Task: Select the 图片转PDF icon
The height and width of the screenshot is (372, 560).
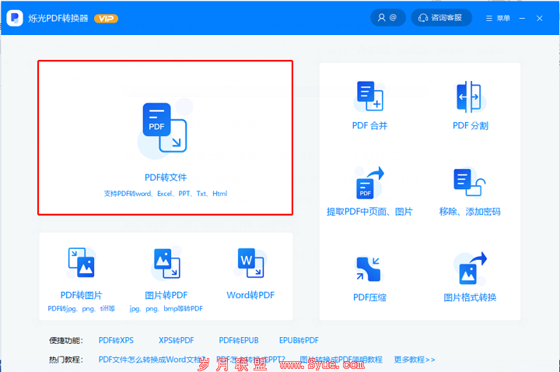Action: click(166, 263)
